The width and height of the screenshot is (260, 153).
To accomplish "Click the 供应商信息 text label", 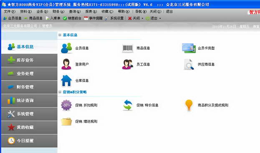I will 206,64.
